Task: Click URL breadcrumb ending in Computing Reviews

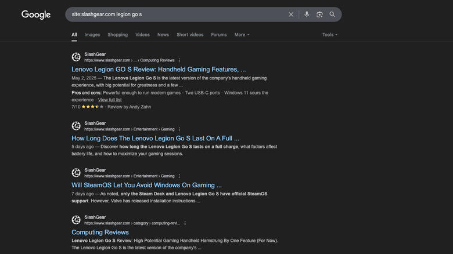Action: 130,60
